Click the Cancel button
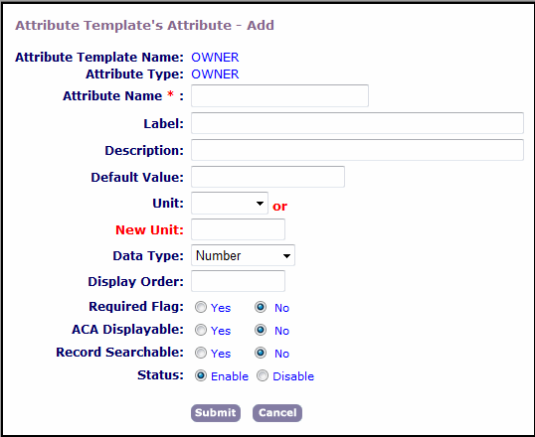This screenshot has width=535, height=437. pyautogui.click(x=277, y=413)
